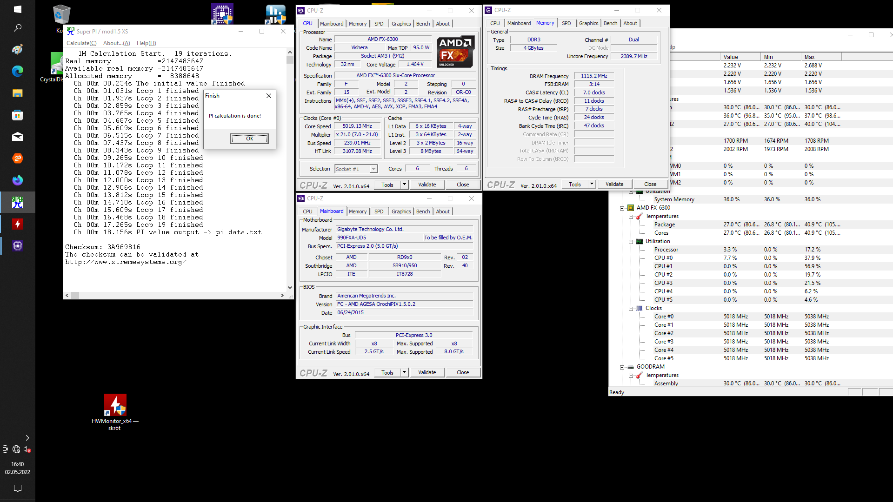Click Tools button in Memory CPU-Z window

[575, 184]
